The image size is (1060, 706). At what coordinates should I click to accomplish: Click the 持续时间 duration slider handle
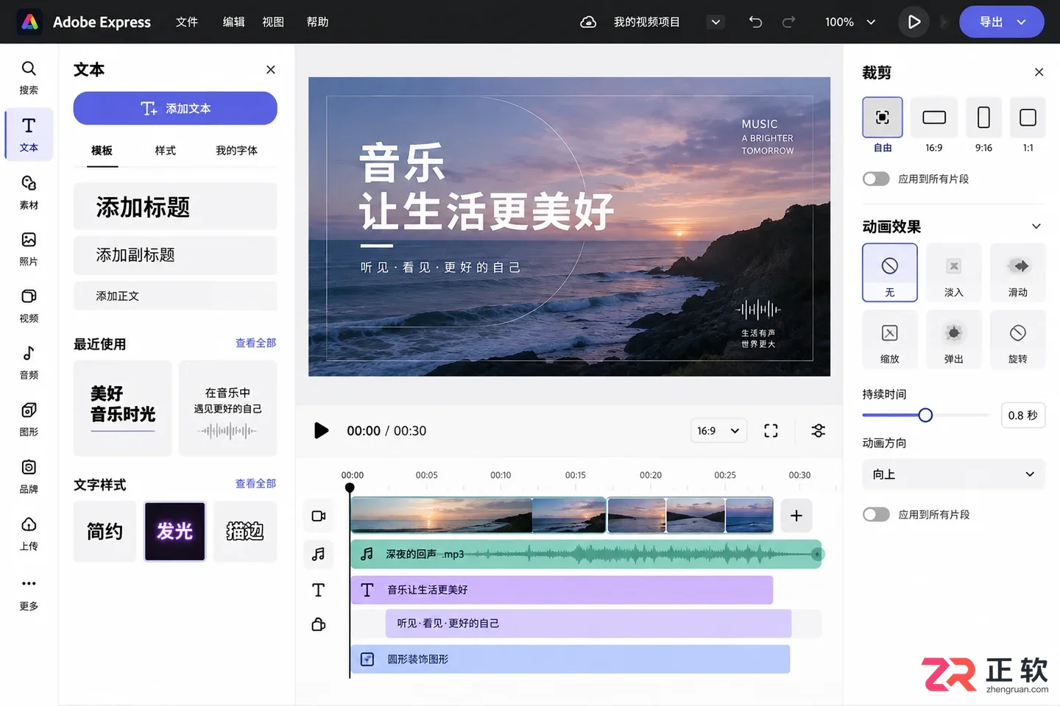[x=925, y=416]
